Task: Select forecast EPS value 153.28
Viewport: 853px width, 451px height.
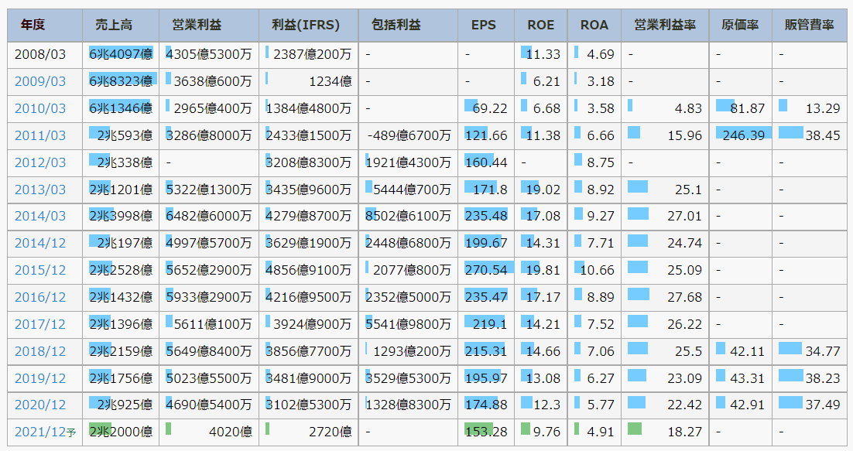Action: coord(486,432)
